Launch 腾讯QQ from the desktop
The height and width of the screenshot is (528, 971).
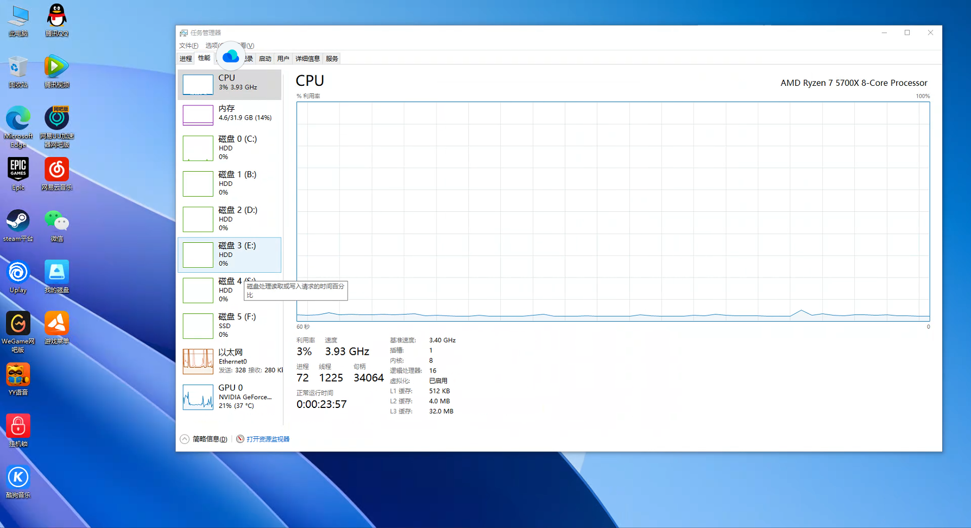click(56, 20)
